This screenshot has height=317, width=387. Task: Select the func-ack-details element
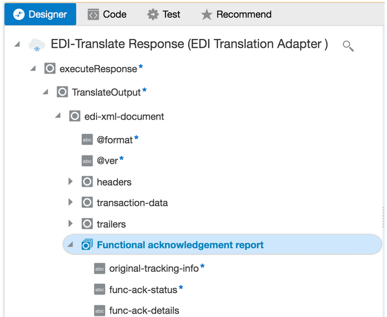point(144,311)
